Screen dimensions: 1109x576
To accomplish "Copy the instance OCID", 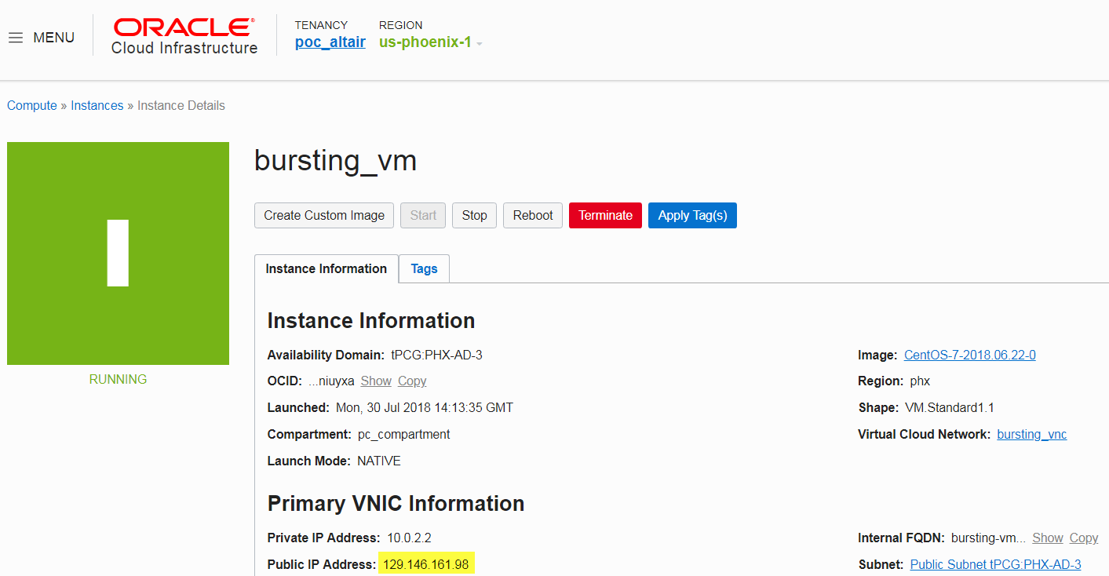I will 412,381.
